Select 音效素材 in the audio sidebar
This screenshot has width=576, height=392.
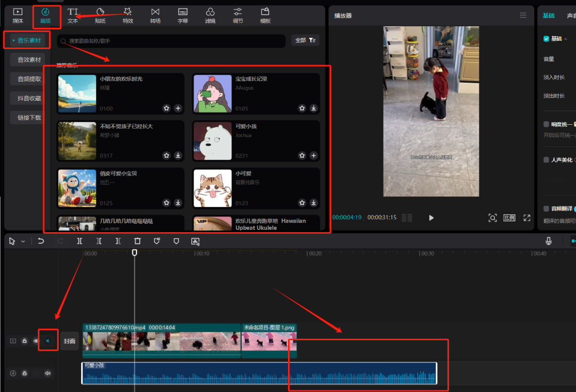27,60
